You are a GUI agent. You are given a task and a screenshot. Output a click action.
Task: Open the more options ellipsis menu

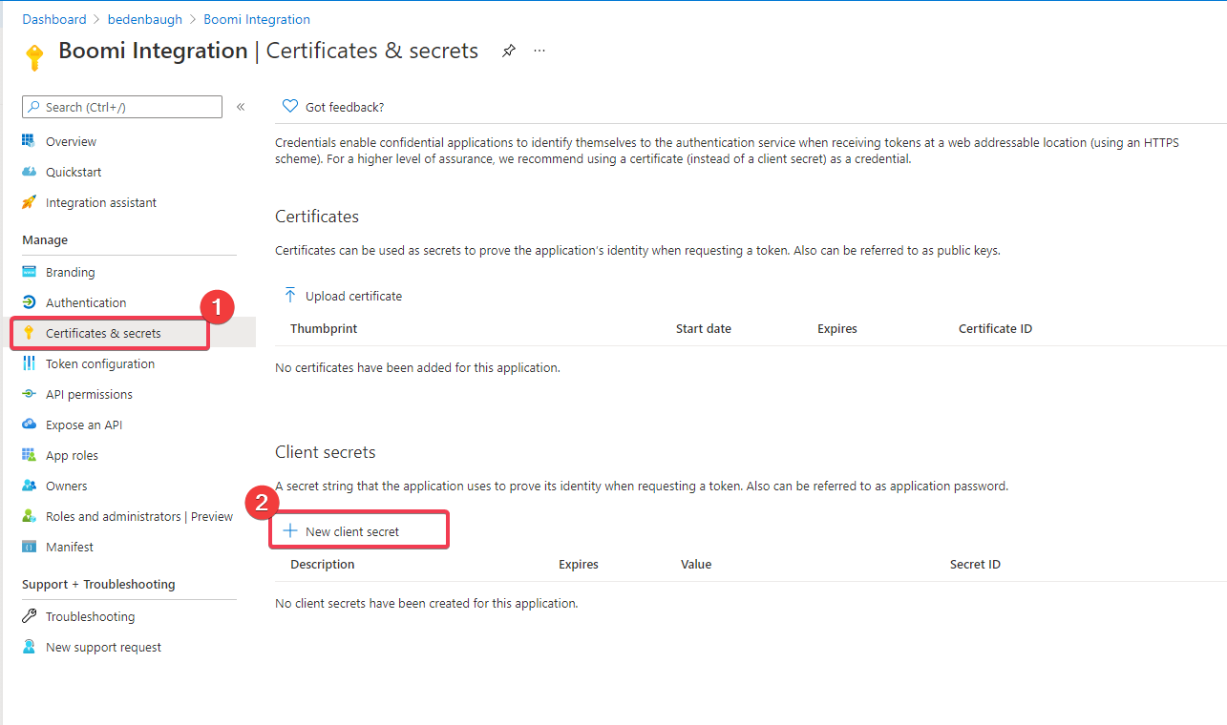click(x=539, y=51)
